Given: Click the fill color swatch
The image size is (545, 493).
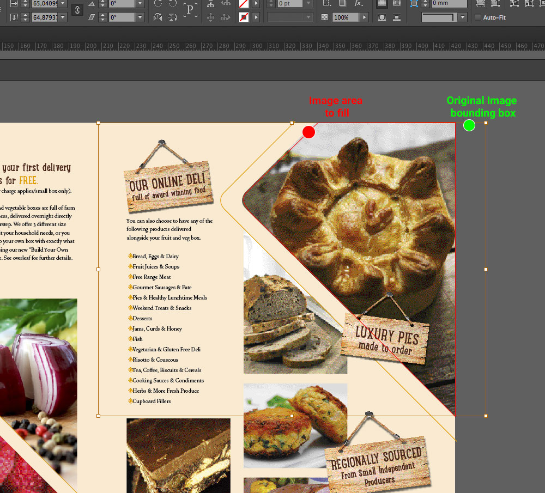Looking at the screenshot, I should [244, 3].
